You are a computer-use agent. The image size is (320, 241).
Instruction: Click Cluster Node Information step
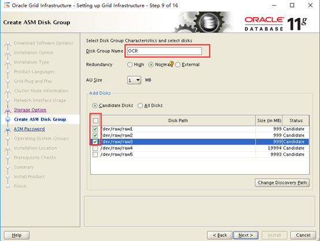[x=41, y=91]
